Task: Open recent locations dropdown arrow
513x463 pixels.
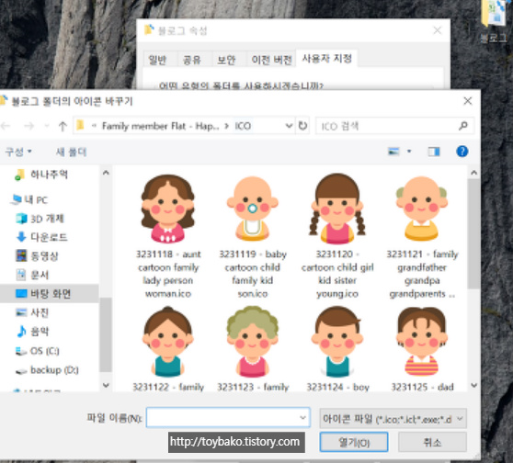Action: (x=47, y=126)
